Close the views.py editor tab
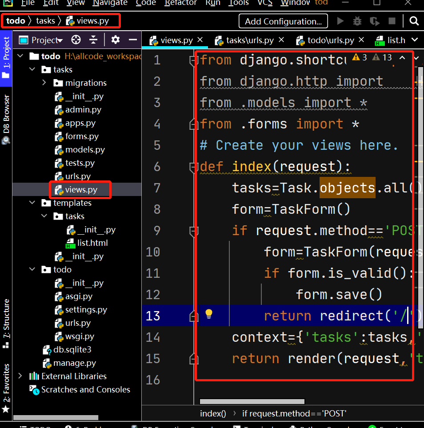Screen dimensions: 424x428 (200, 40)
